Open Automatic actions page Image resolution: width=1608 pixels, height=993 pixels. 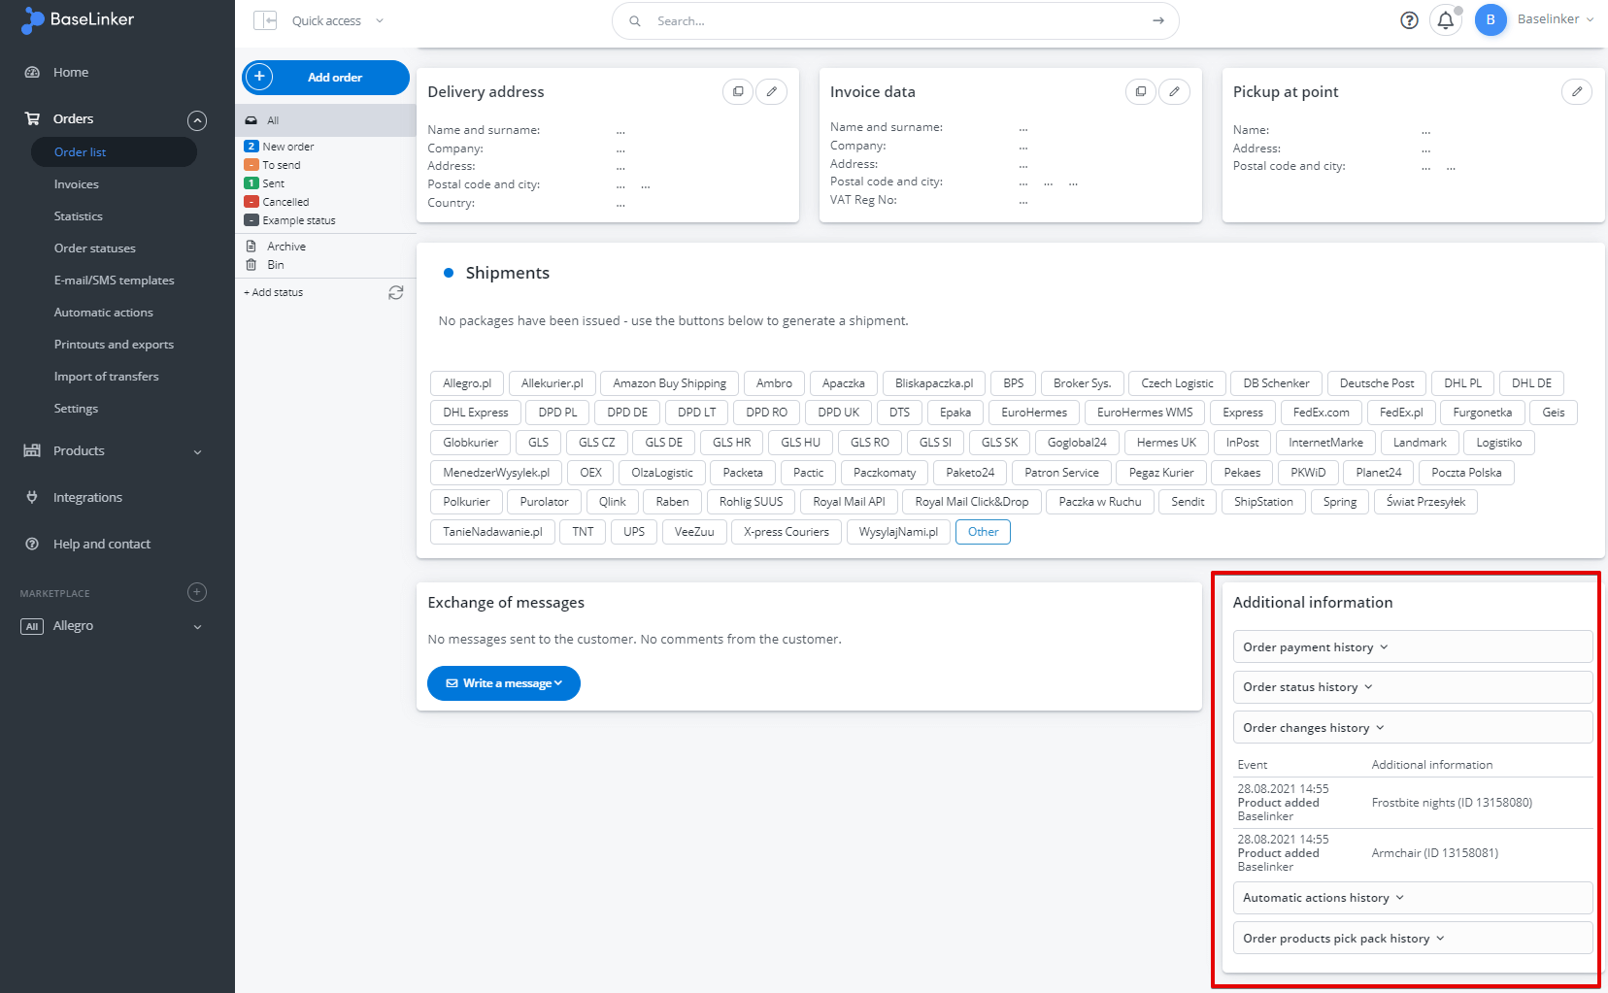click(104, 313)
